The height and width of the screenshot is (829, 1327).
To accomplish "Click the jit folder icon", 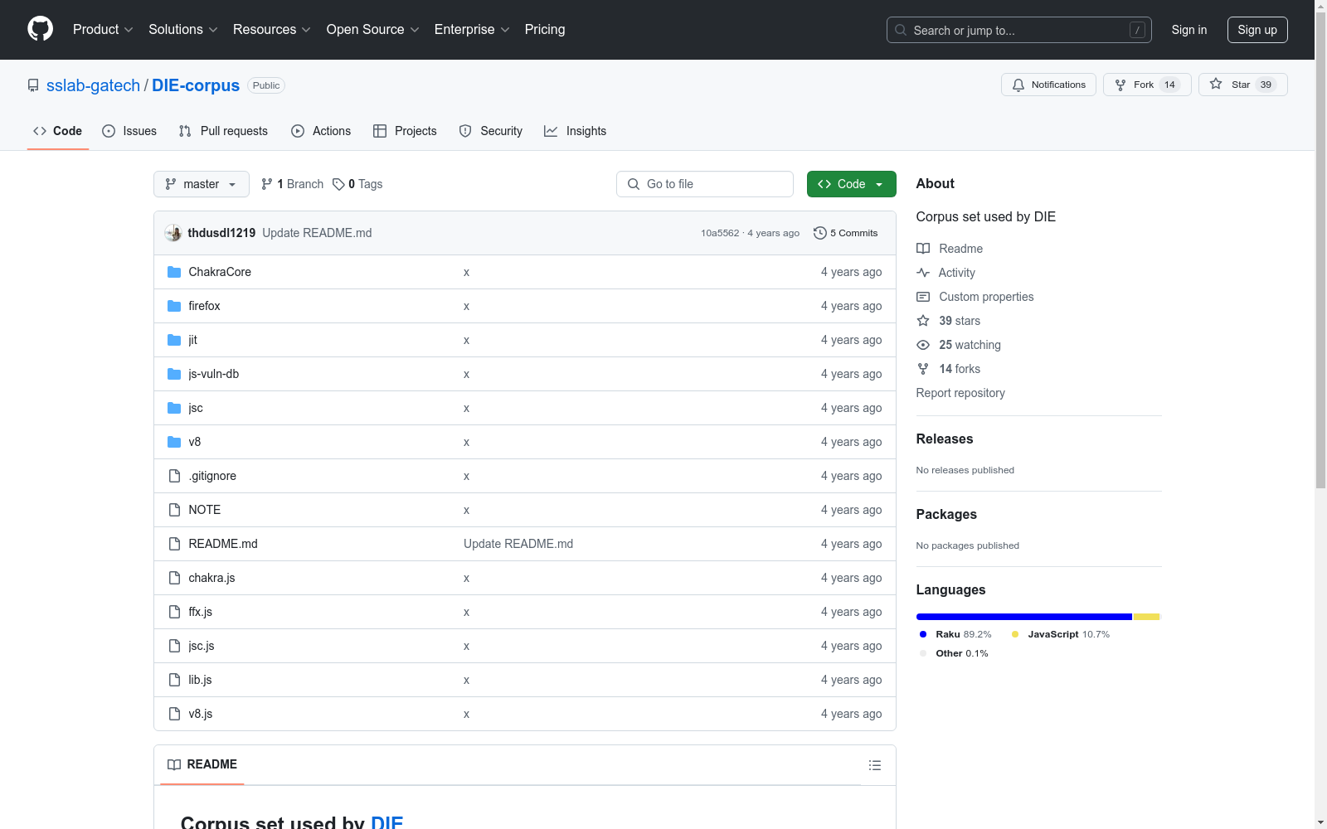I will point(174,340).
